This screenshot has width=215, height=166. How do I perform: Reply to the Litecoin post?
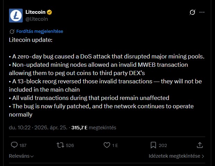tap(14, 145)
